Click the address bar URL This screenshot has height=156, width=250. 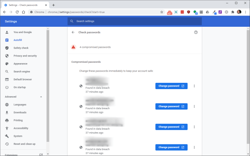tap(76, 12)
